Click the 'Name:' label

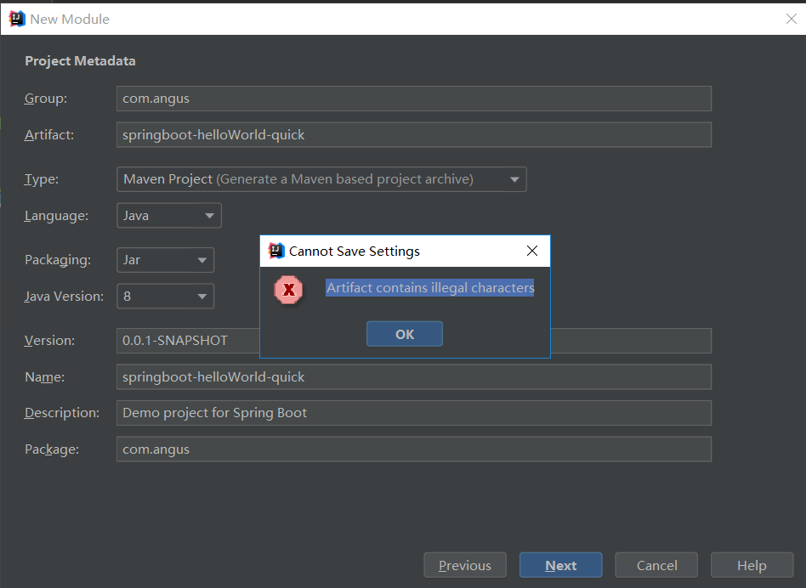[45, 377]
